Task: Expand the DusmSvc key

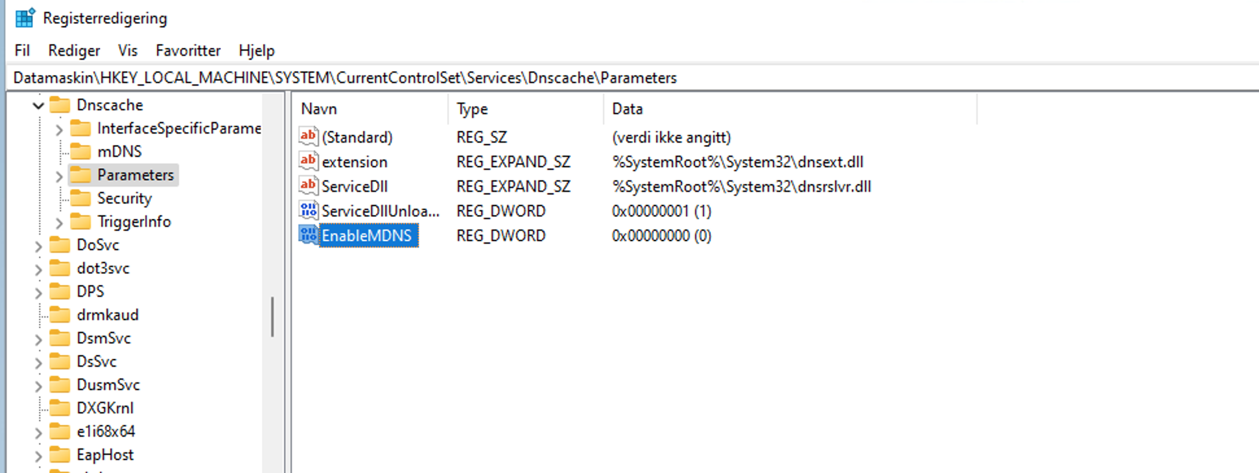Action: coord(38,386)
